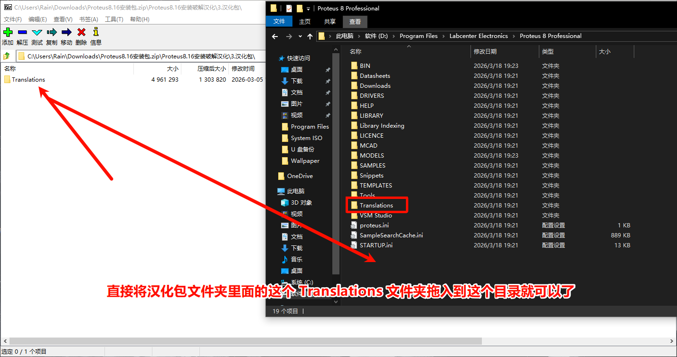This screenshot has width=677, height=357.
Task: Click the Extract (解压) toolbar icon
Action: tap(22, 32)
